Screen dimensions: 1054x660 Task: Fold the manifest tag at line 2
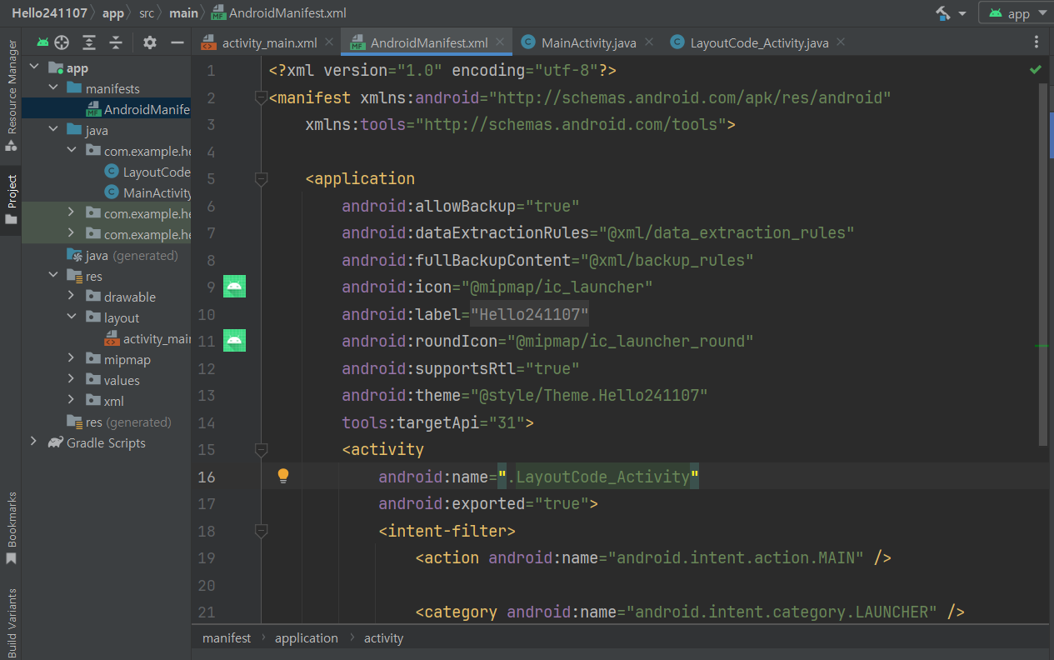coord(261,97)
